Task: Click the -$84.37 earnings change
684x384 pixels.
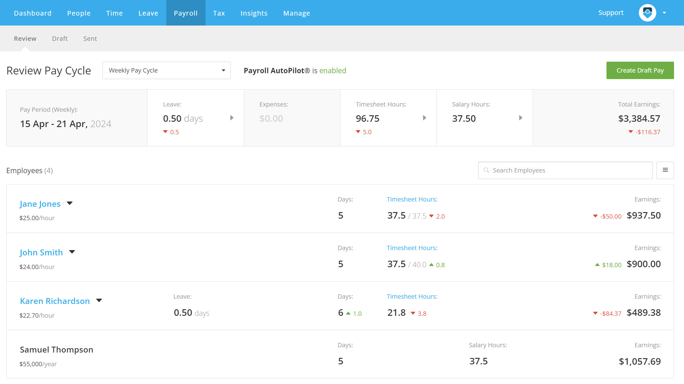Action: pyautogui.click(x=611, y=314)
